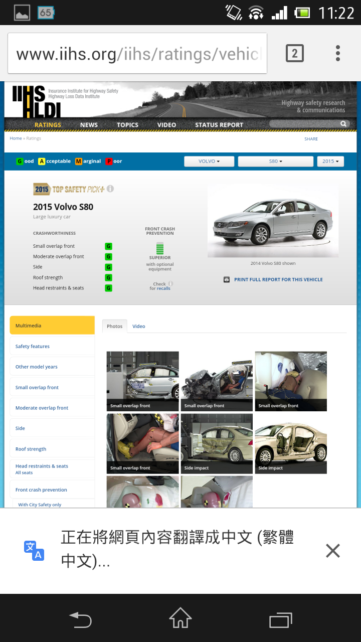Tap Android Home navigation button
This screenshot has height=642, width=361.
[x=180, y=618]
